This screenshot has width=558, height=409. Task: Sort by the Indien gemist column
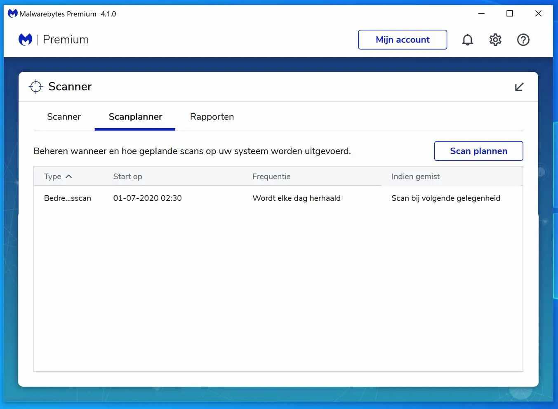point(415,176)
